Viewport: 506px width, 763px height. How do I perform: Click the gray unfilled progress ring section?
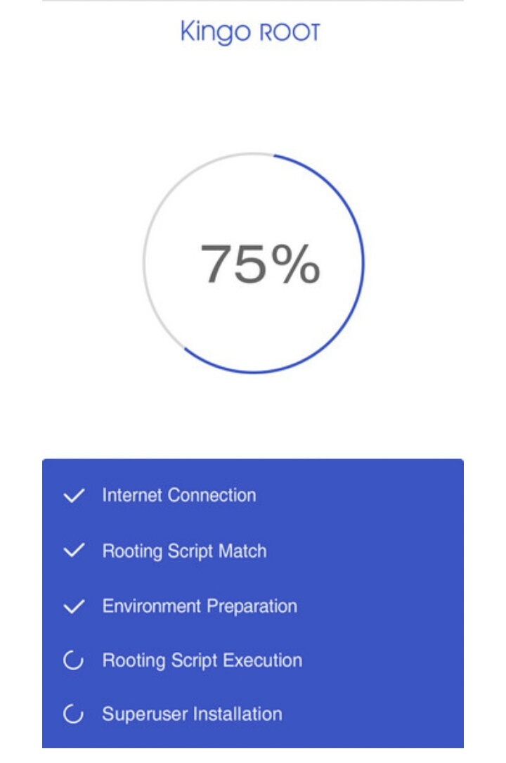coord(145,263)
